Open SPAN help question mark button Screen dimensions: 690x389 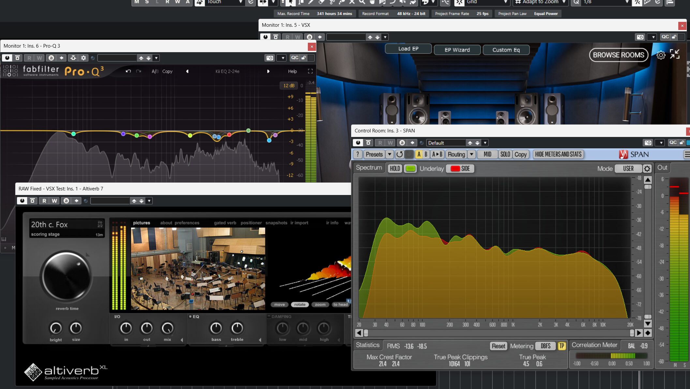[358, 154]
